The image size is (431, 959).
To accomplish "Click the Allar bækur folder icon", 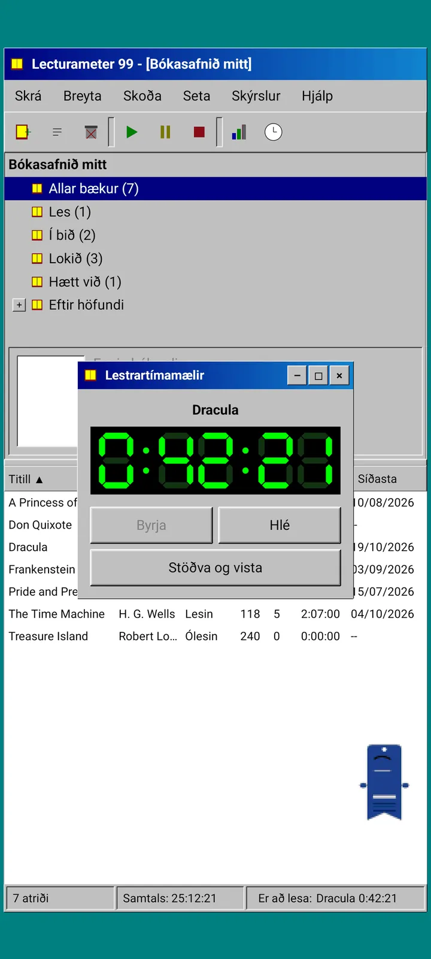I will coord(37,188).
